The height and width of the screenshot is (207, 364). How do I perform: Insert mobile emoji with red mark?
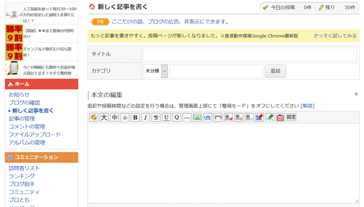tap(229, 117)
